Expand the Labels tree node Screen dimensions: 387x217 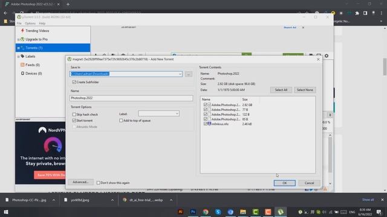click(18, 57)
